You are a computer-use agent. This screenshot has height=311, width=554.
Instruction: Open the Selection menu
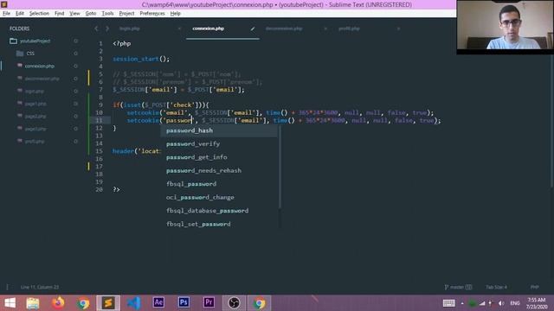(x=39, y=14)
